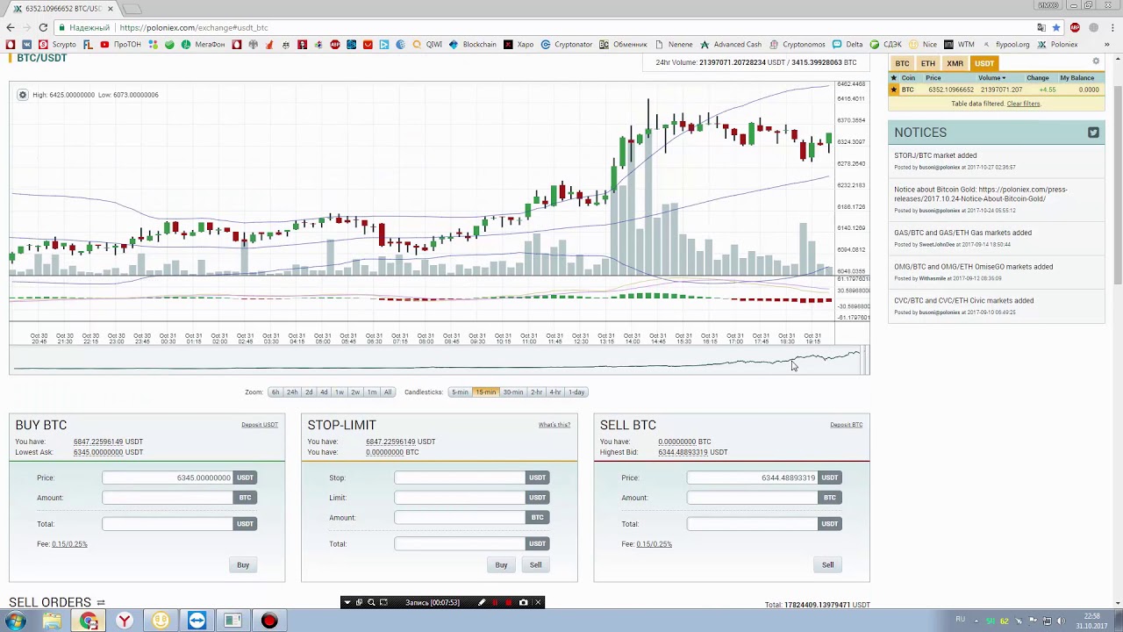Click the volume icon in system tray
1123x632 pixels.
1060,621
